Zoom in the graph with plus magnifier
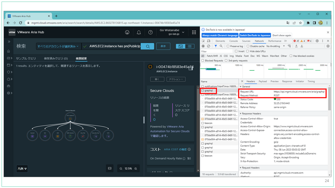 (x=136, y=169)
